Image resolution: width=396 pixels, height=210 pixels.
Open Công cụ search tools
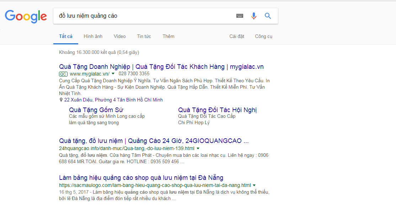tap(263, 36)
